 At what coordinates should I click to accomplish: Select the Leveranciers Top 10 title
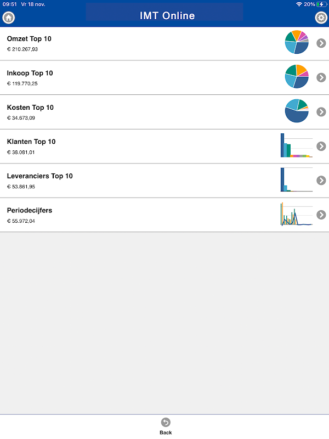click(39, 176)
